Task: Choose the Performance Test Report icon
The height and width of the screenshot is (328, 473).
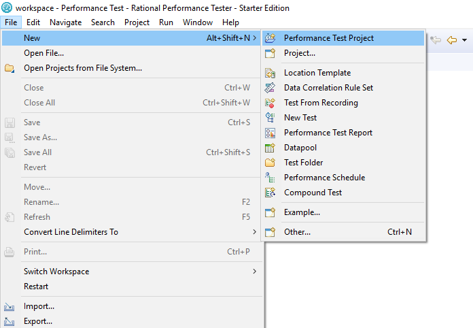Action: click(270, 133)
